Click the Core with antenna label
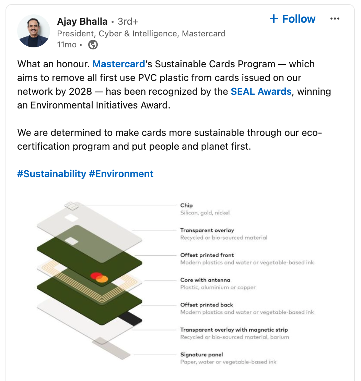This screenshot has width=361, height=381. point(205,280)
